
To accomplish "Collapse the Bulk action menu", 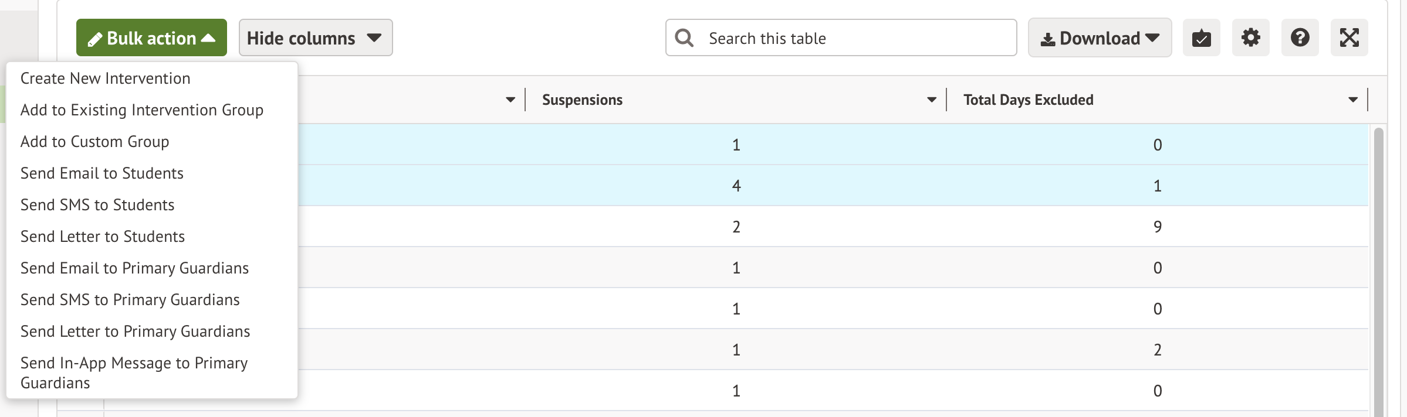I will point(151,38).
